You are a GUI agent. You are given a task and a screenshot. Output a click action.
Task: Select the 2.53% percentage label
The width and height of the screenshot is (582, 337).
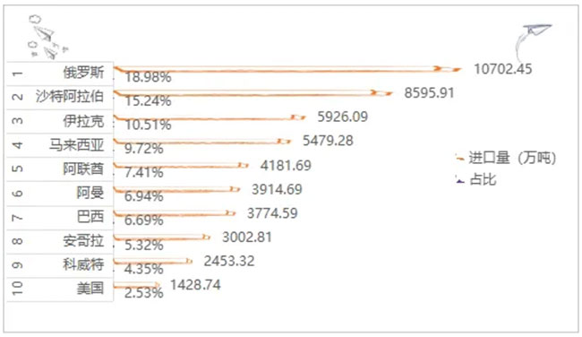coord(144,293)
